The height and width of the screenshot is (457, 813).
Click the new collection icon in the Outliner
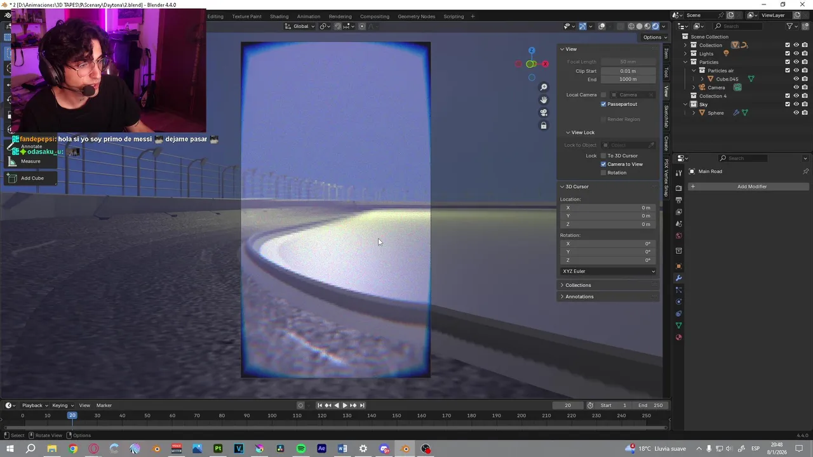805,26
